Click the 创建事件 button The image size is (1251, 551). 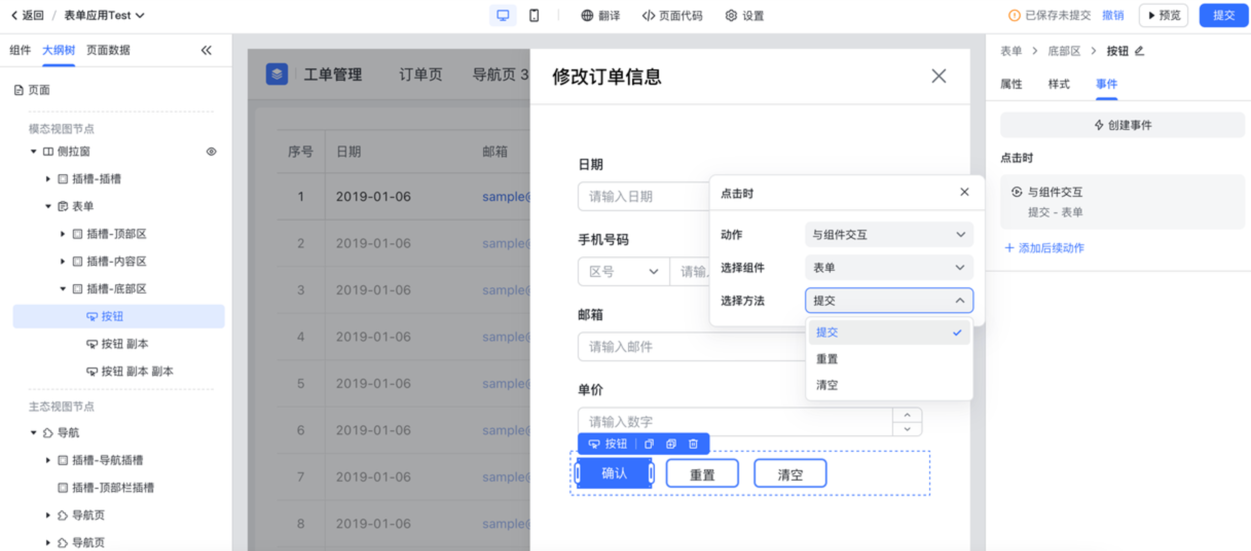click(x=1123, y=125)
